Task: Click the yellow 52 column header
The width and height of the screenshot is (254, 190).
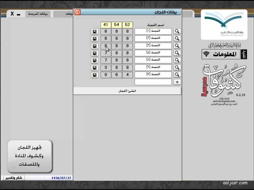Action: (x=127, y=25)
